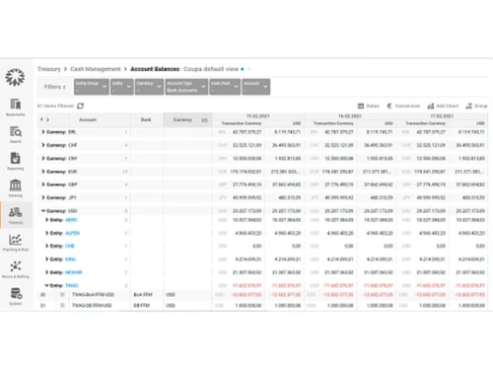Image resolution: width=493 pixels, height=370 pixels.
Task: Click the Bank column header
Action: point(146,119)
